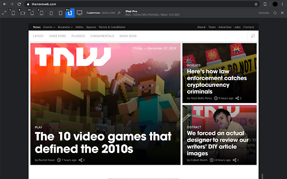Reload the page with the refresh icon
Viewport: 287px width, 179px height.
(x=19, y=4)
